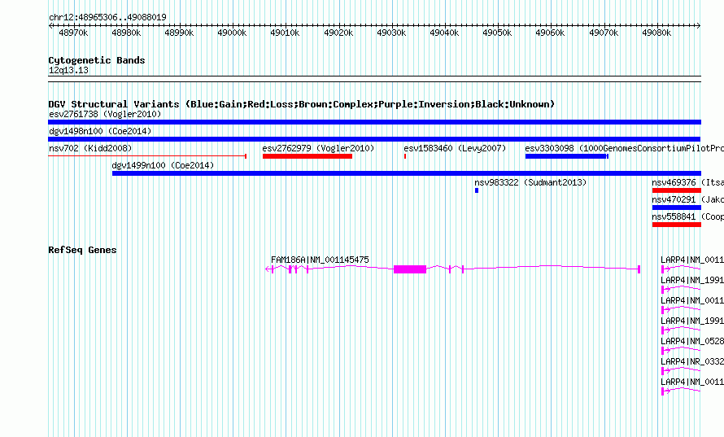The width and height of the screenshot is (724, 437).
Task: Open the nsv470291 variant label
Action: tap(687, 199)
